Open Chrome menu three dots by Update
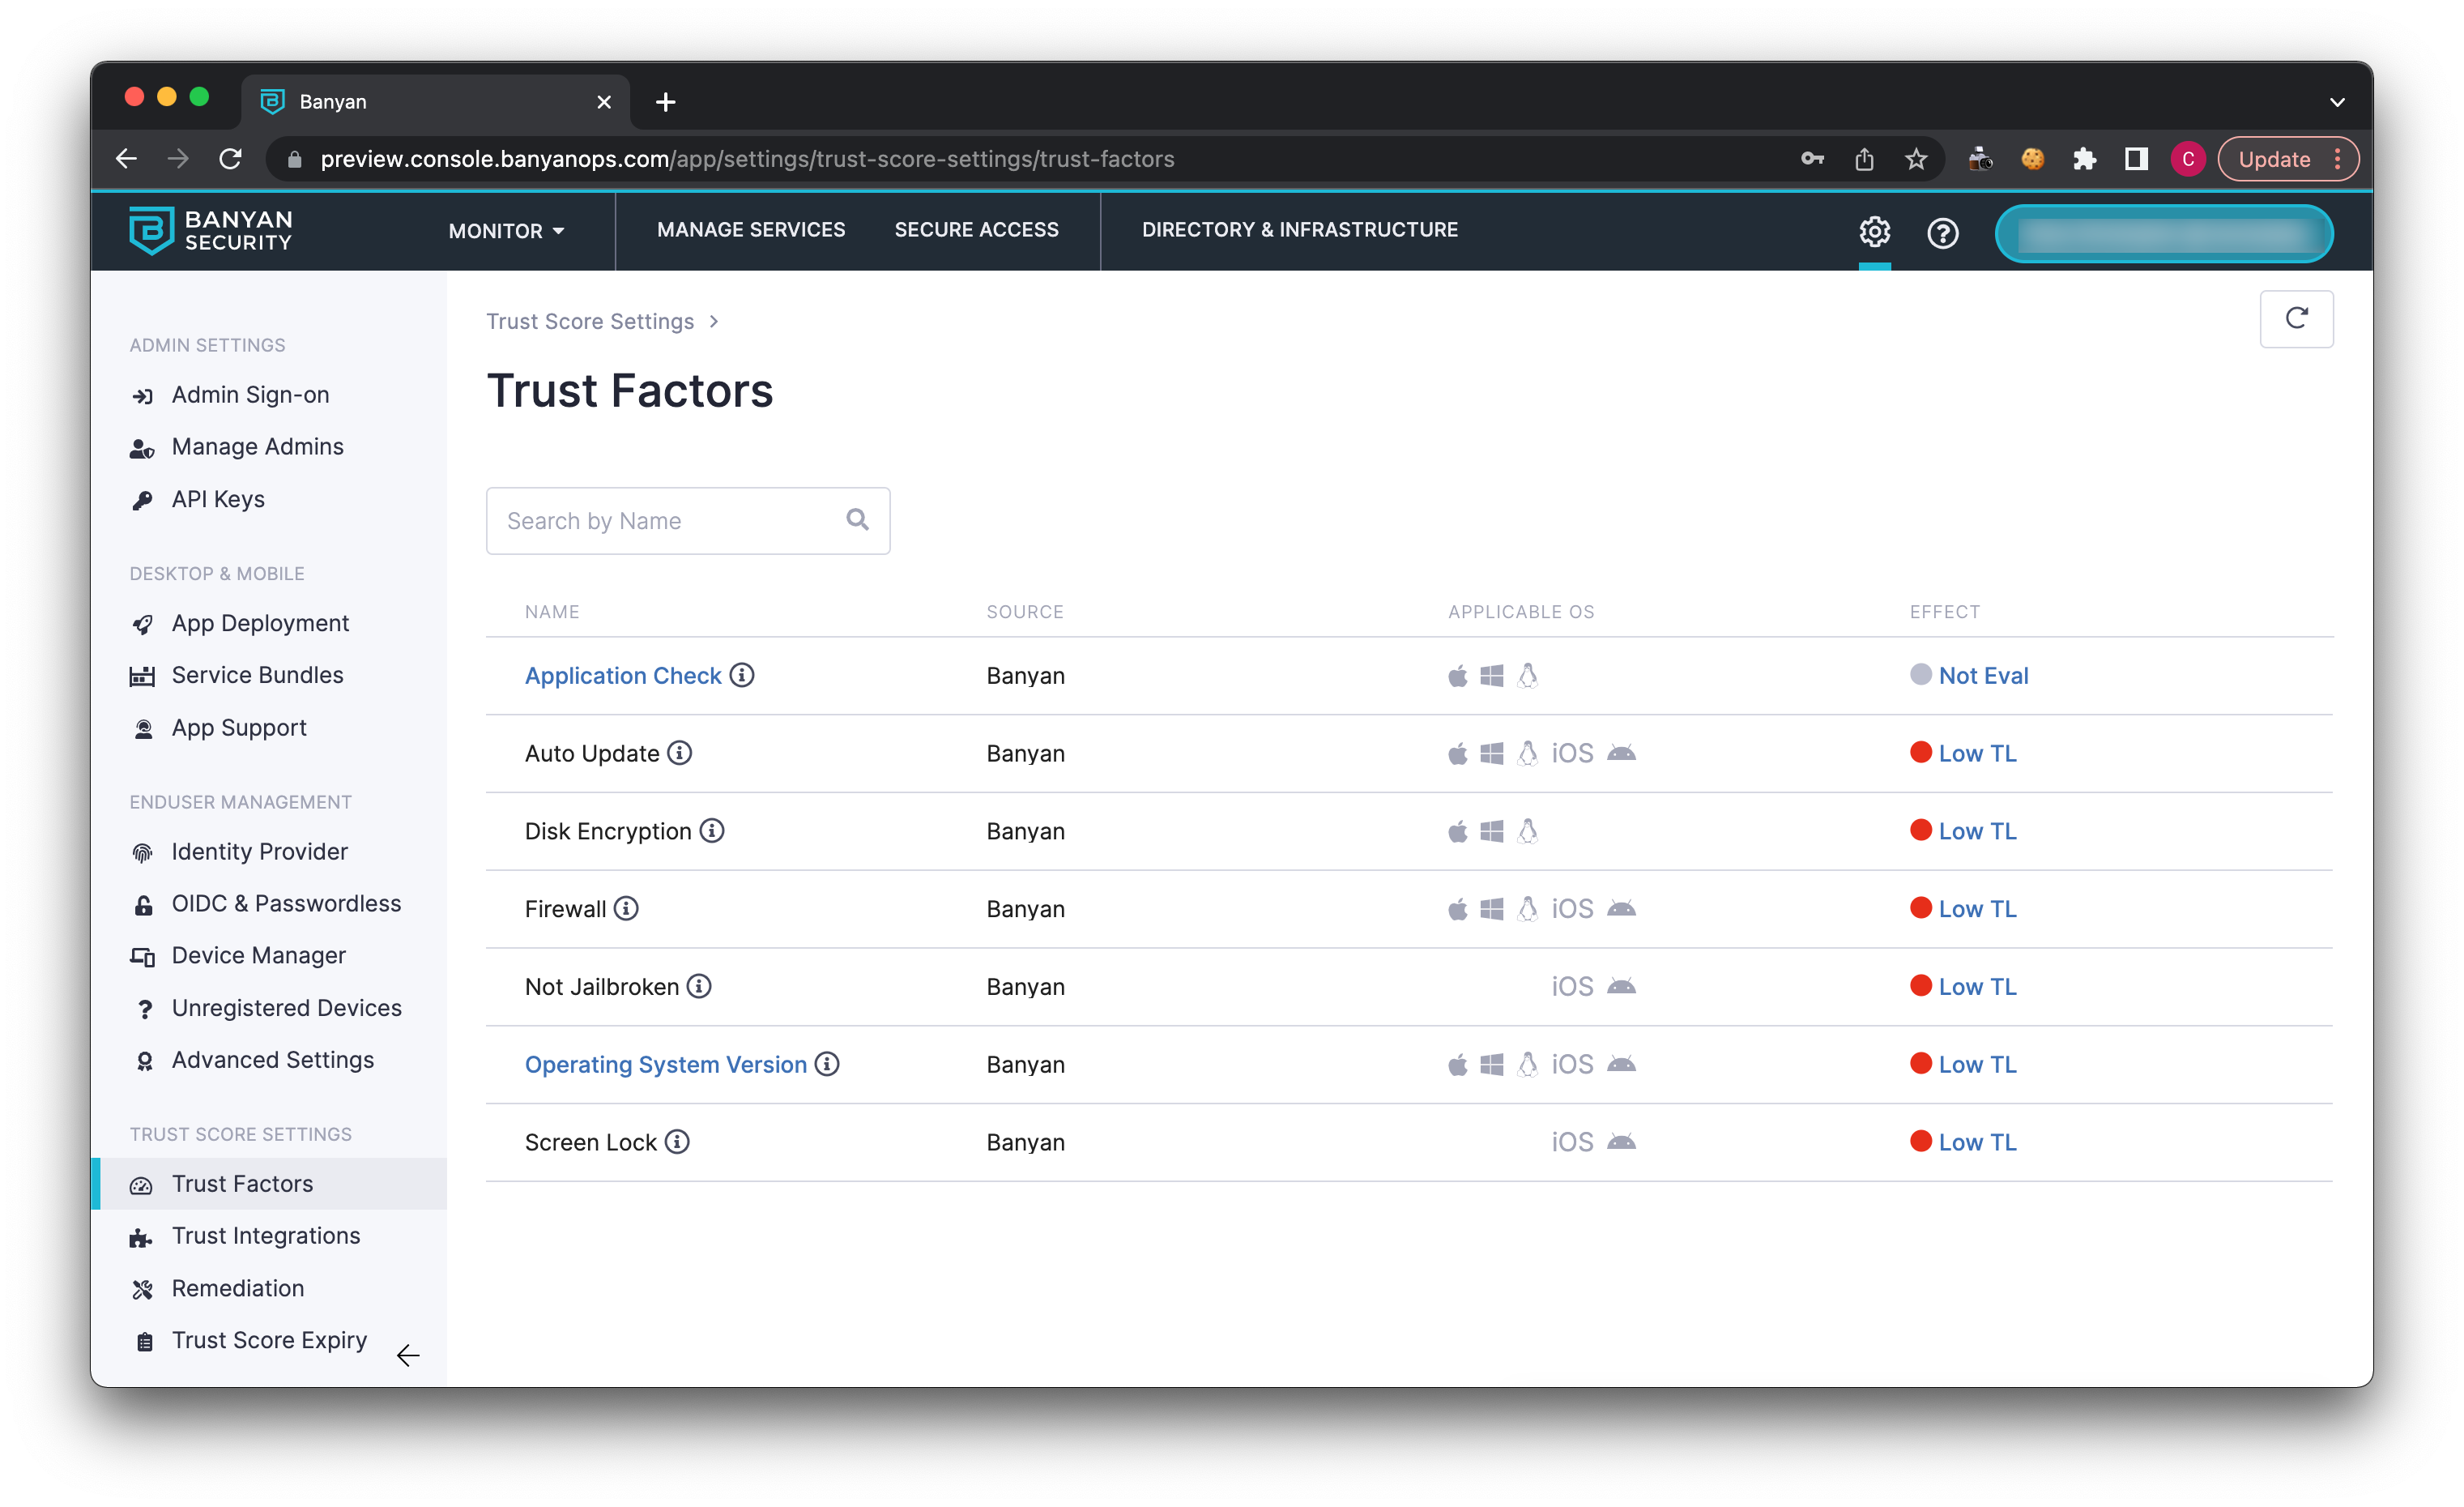Image resolution: width=2464 pixels, height=1507 pixels. (2337, 159)
